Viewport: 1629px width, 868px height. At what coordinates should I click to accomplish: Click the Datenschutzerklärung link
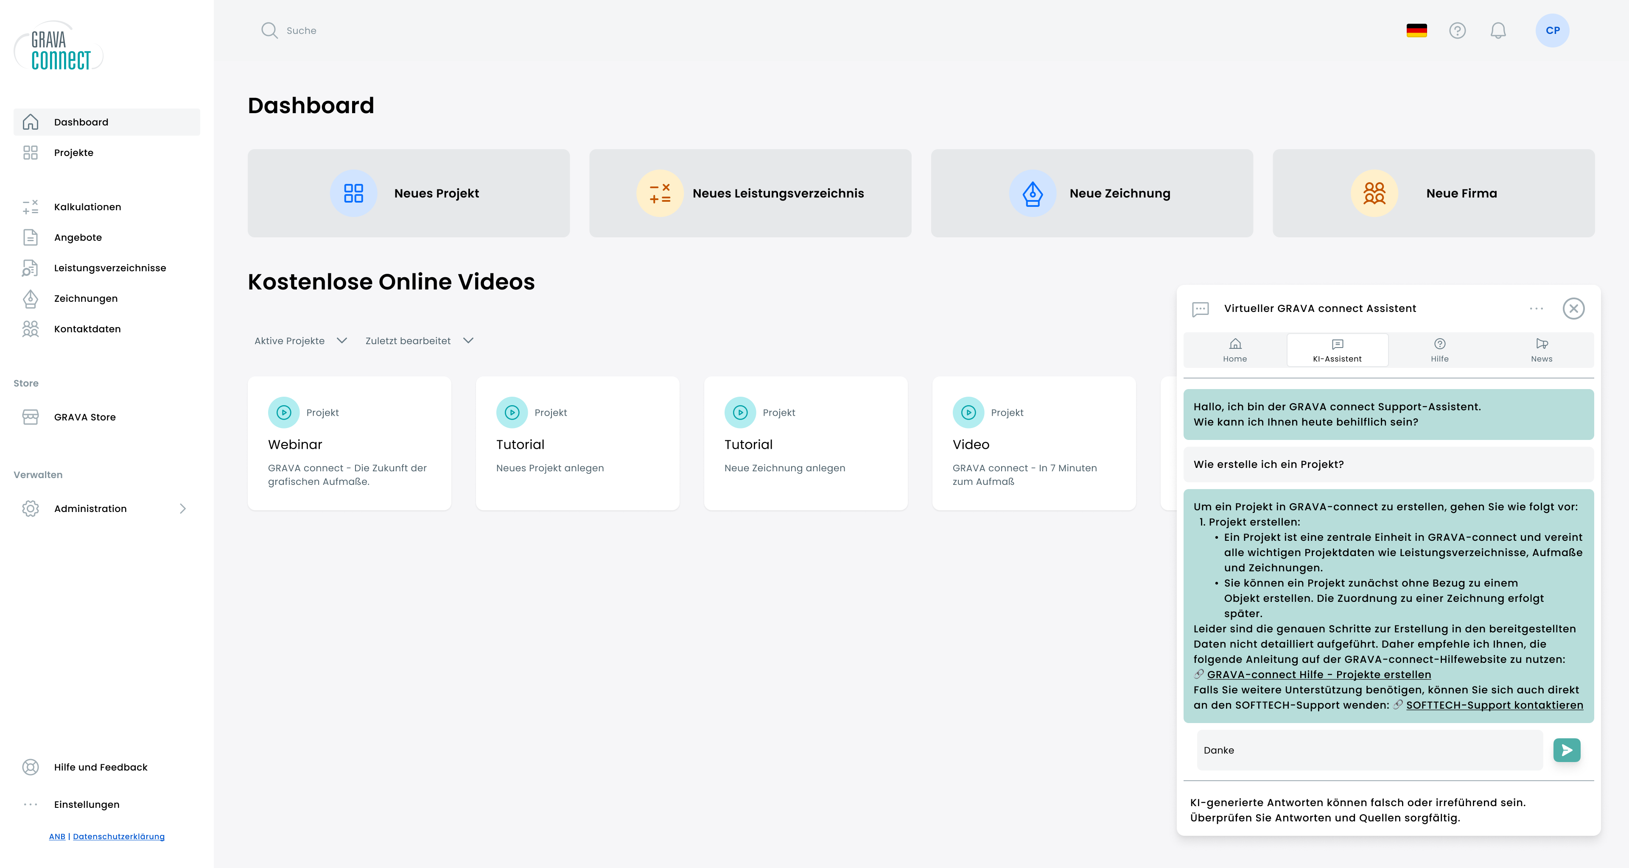(x=118, y=836)
